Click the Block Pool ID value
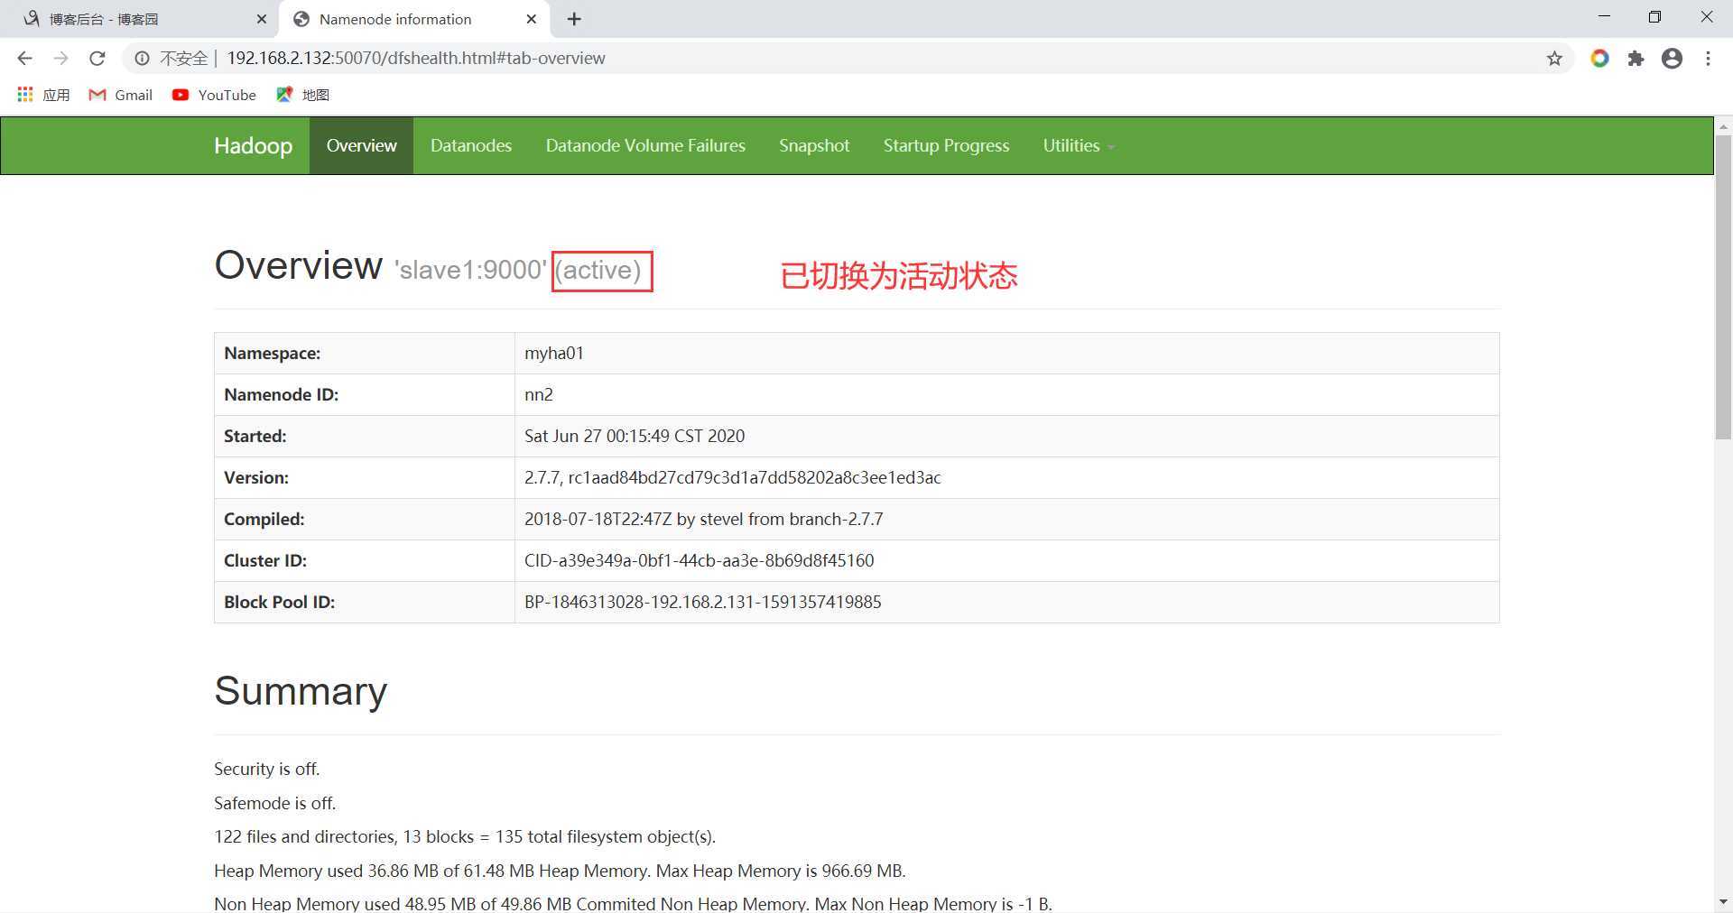Viewport: 1733px width, 913px height. tap(703, 602)
